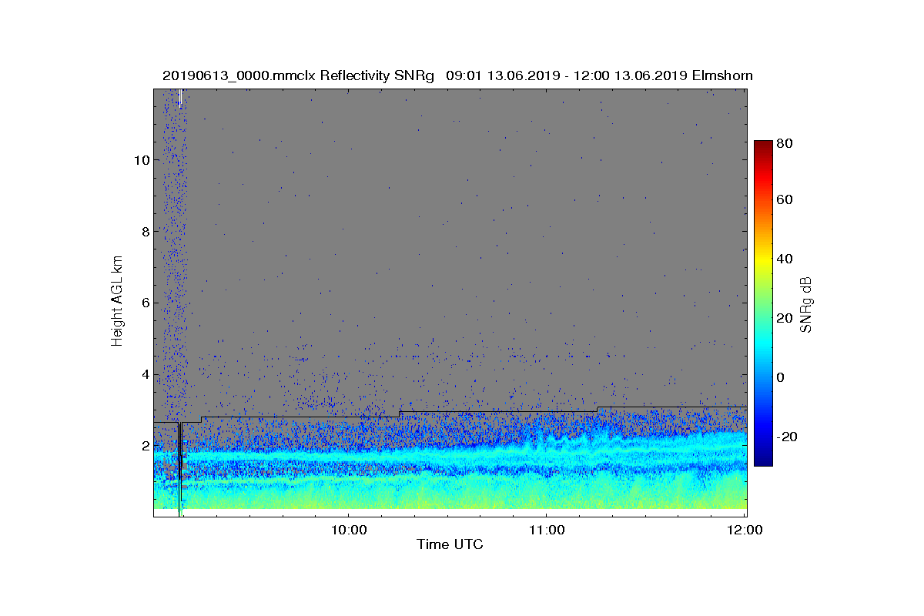
Task: Click the SNRg color scale bar
Action: coord(762,303)
